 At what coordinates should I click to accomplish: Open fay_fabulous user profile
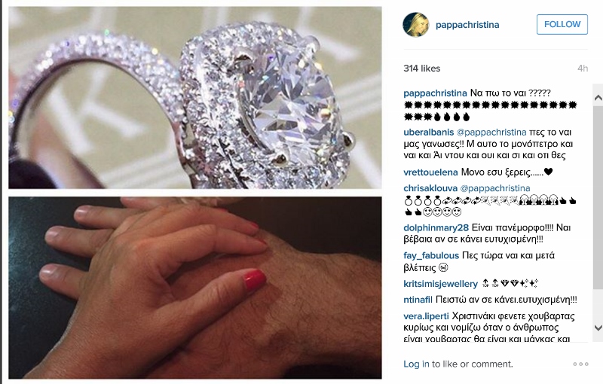pos(431,256)
